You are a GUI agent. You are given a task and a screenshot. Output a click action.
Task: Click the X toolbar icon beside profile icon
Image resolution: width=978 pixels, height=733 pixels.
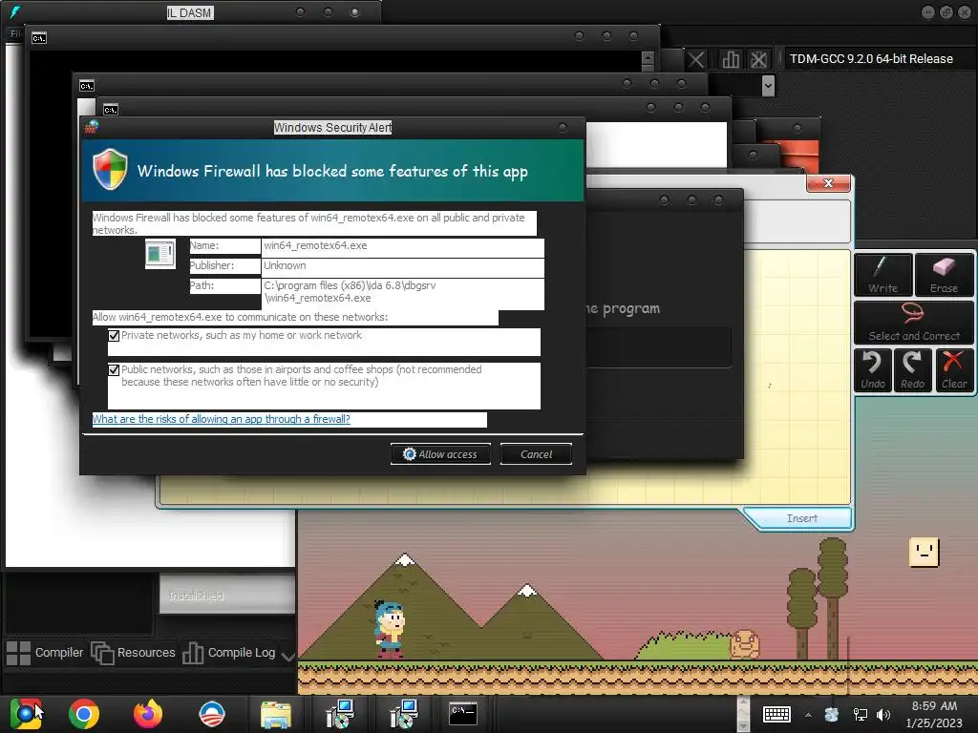pyautogui.click(x=696, y=60)
